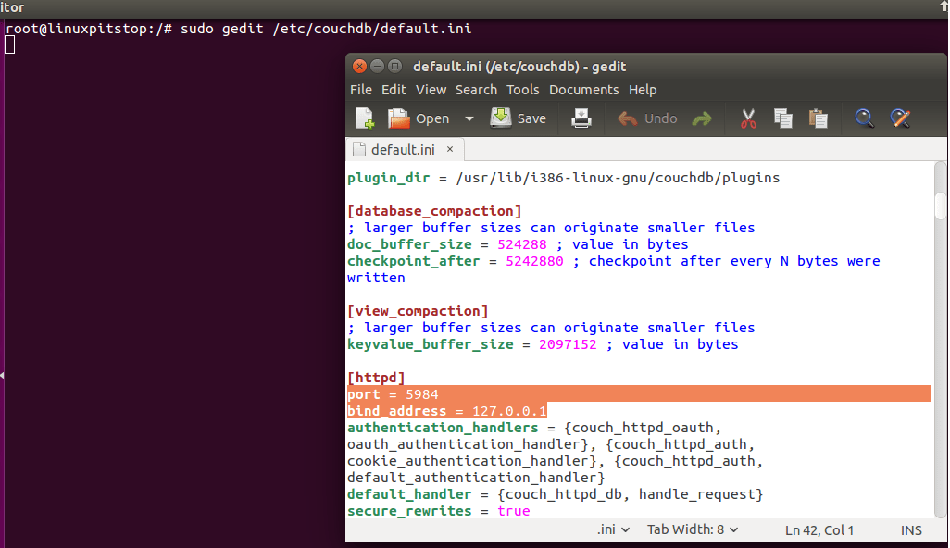The width and height of the screenshot is (950, 548).
Task: Open the Search menu
Action: [x=476, y=90]
